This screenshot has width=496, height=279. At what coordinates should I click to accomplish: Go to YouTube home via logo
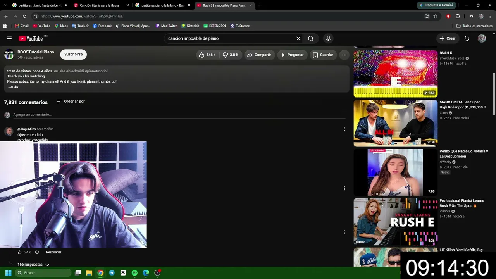pos(31,38)
